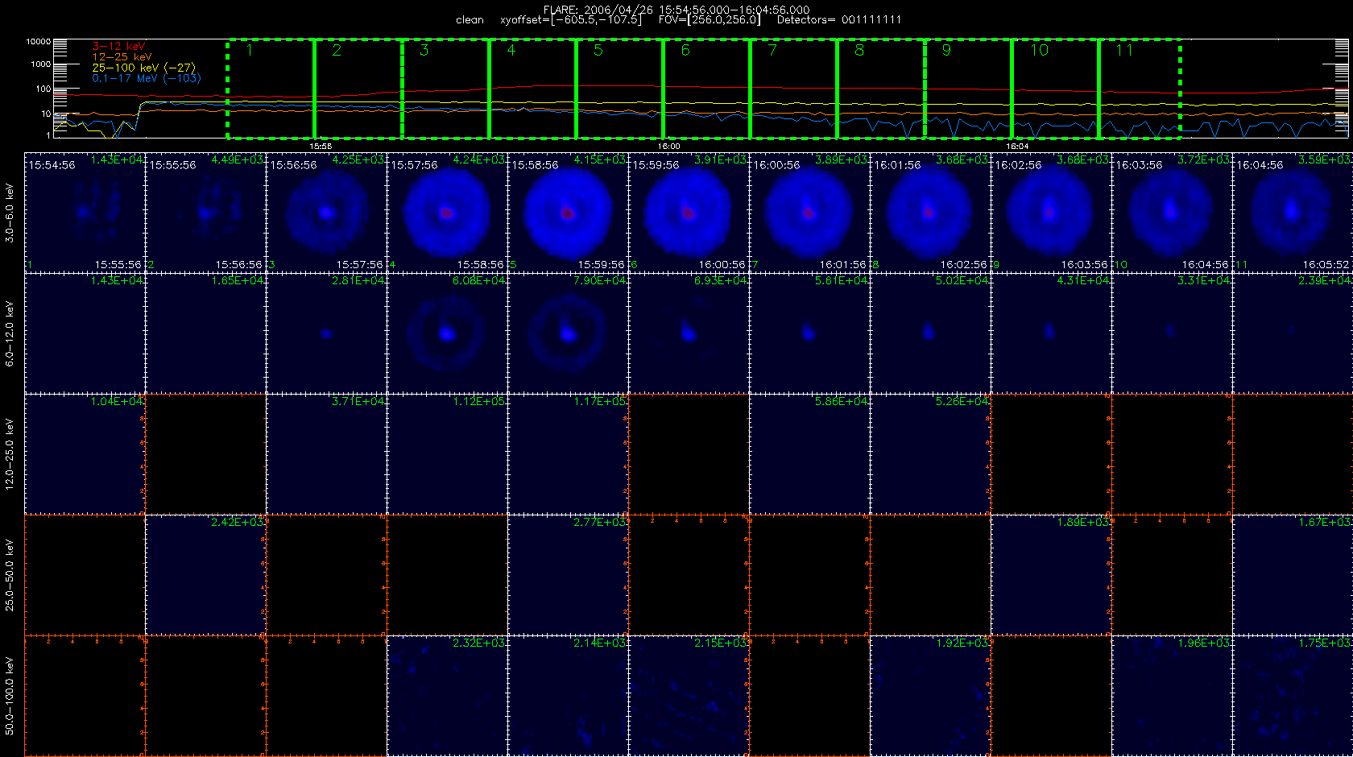
Task: Click the blue '0.1-17 MeV (-103)' legend entry
Action: [147, 78]
